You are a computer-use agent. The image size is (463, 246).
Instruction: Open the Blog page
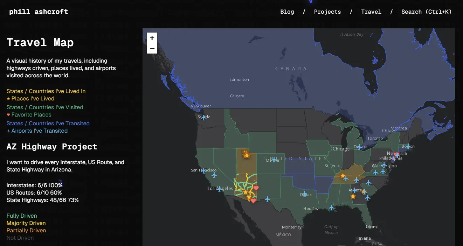pos(287,12)
